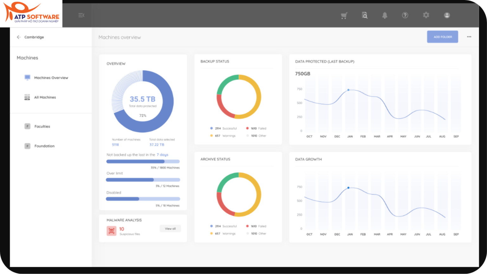Open the malware analysis bug icon
This screenshot has width=487, height=274.
tap(111, 231)
